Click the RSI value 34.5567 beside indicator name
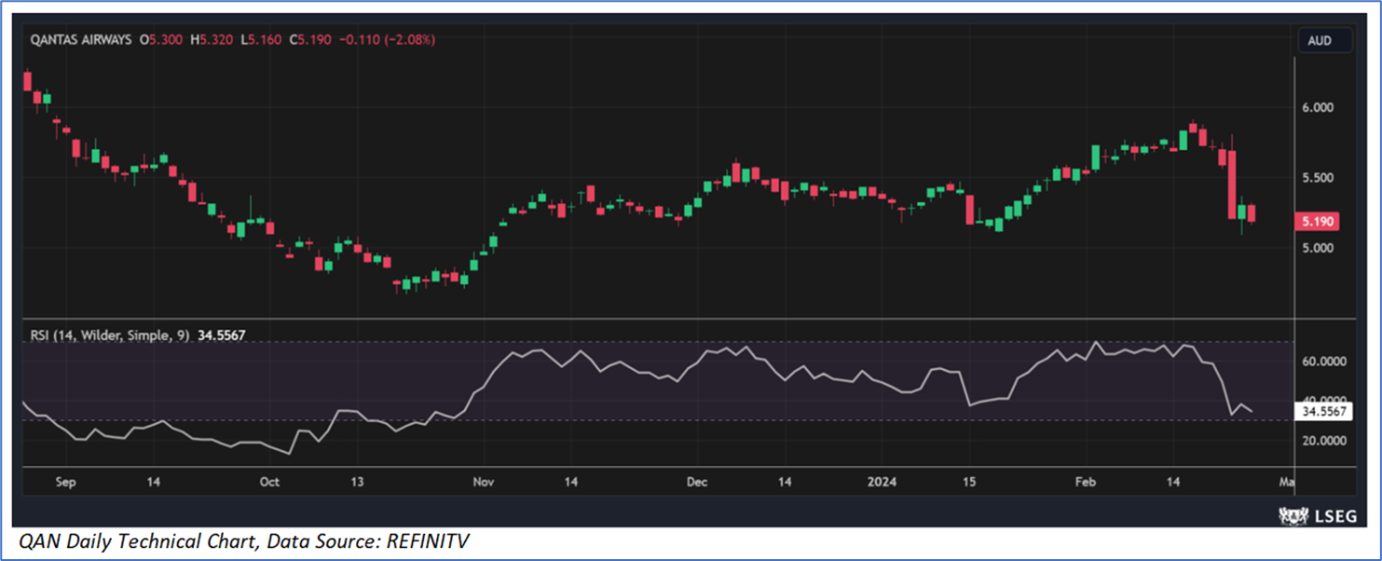Viewport: 1382px width, 561px height. tap(221, 335)
